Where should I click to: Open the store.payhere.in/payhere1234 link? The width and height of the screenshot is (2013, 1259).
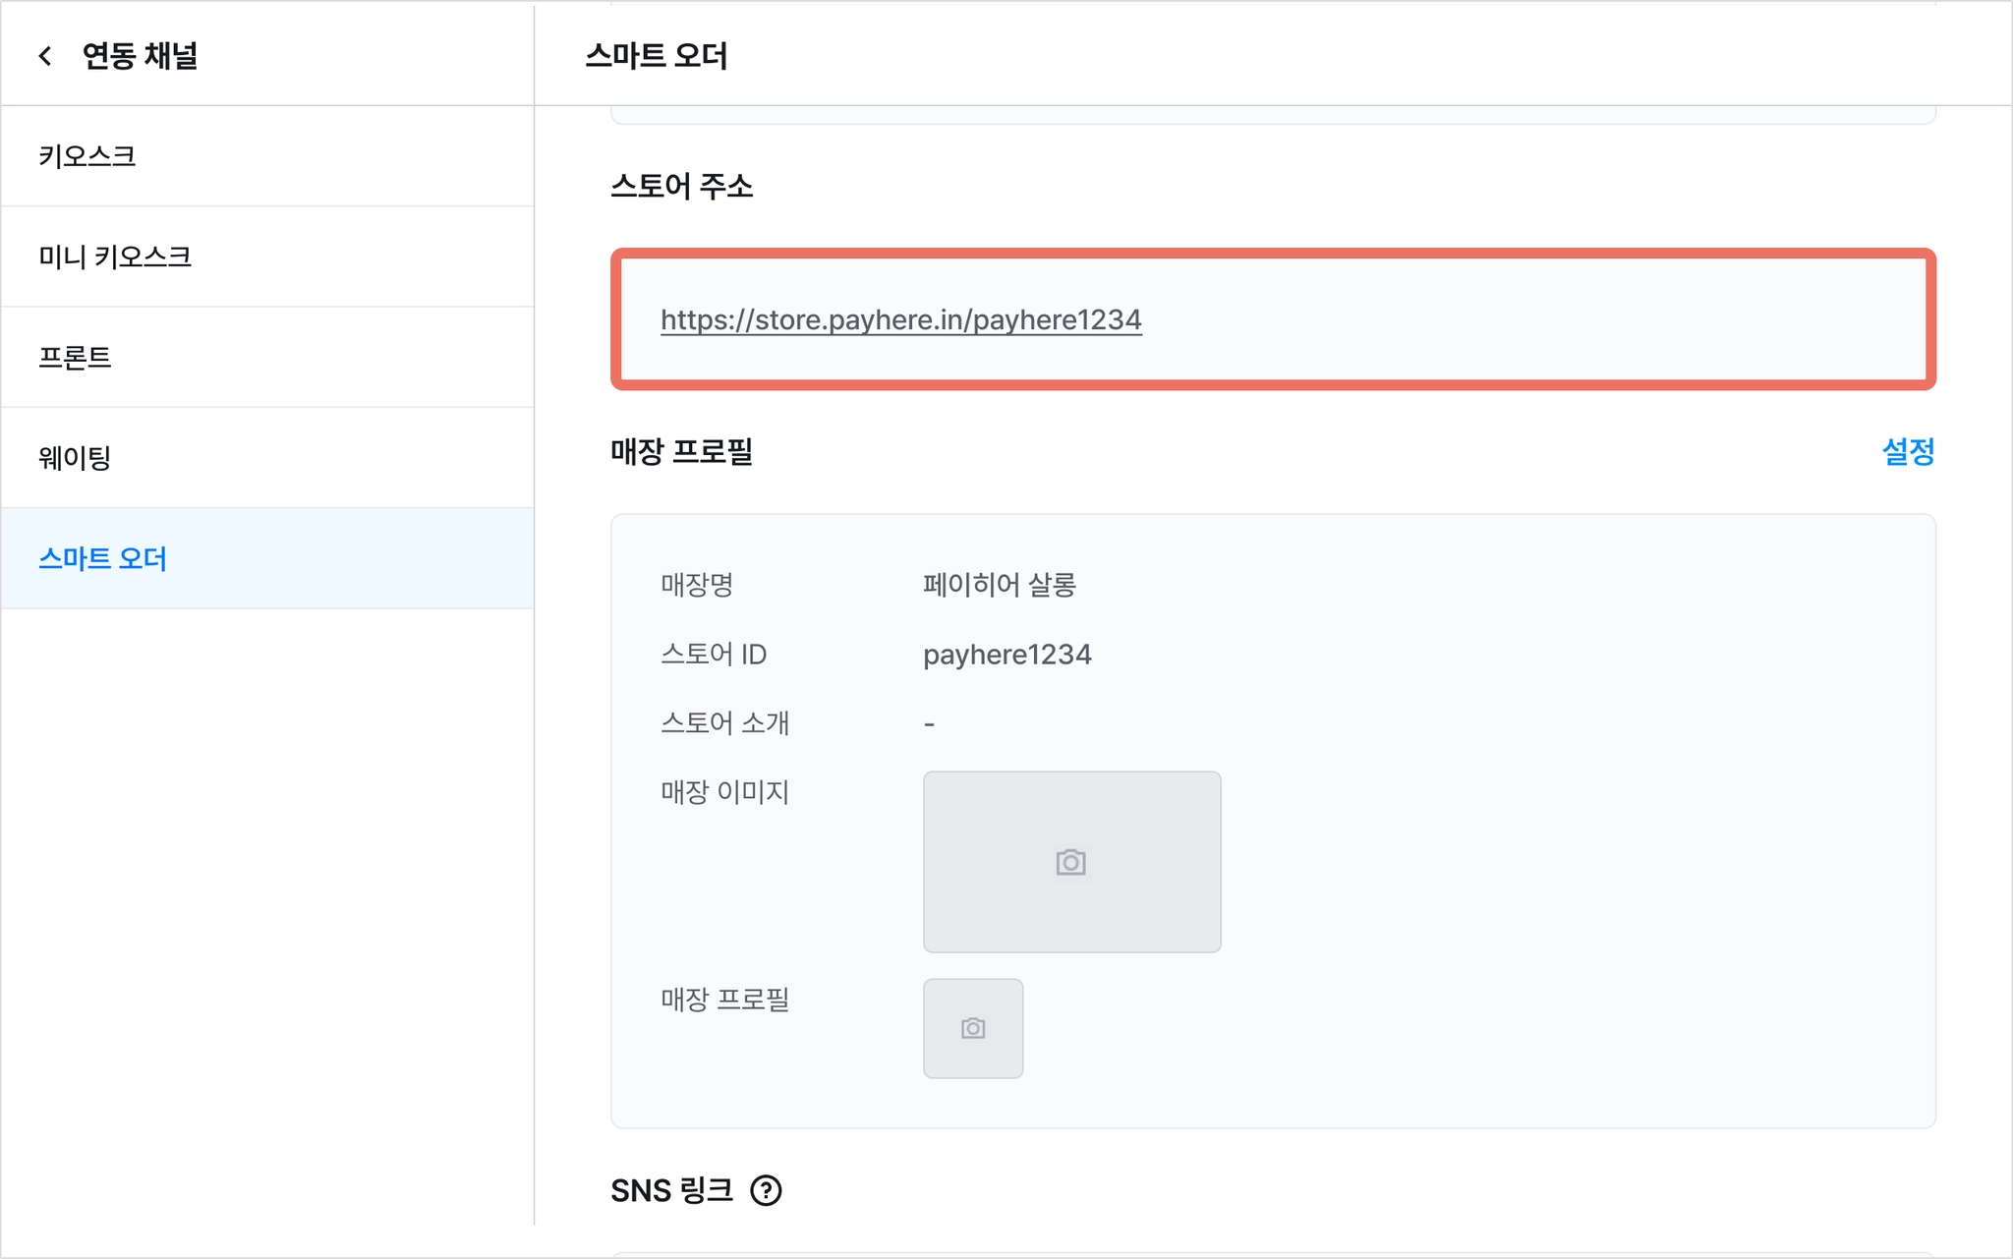[x=901, y=319]
